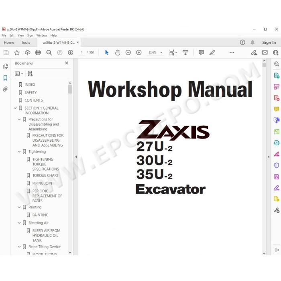Screen dimensions: 281x281
Task: Go to next page arrow
Action: pyautogui.click(x=70, y=53)
